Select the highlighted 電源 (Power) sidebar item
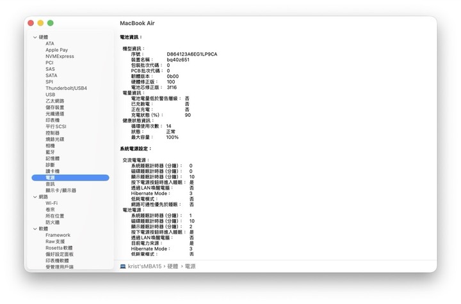This screenshot has height=304, width=461. point(51,178)
